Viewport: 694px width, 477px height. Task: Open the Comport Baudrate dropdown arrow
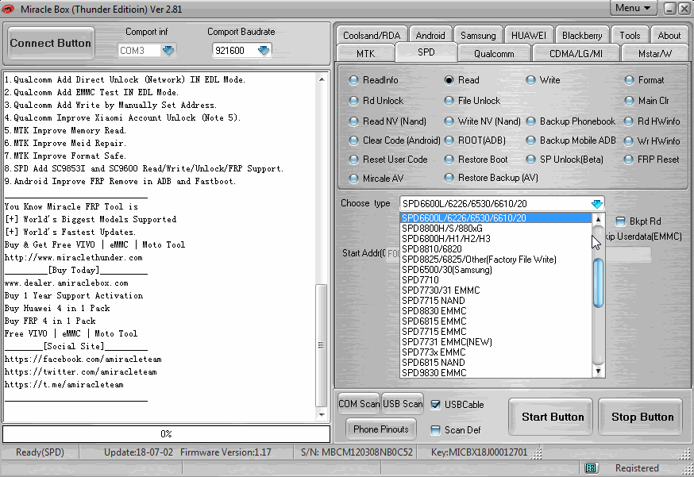click(264, 51)
